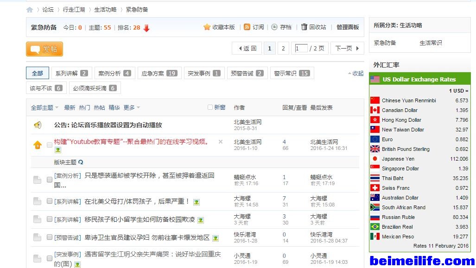476x268 pixels.
Task: Click the page number input field
Action: (301, 49)
